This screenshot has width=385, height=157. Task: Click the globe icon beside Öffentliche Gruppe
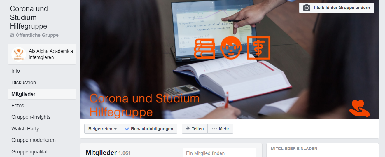click(12, 35)
